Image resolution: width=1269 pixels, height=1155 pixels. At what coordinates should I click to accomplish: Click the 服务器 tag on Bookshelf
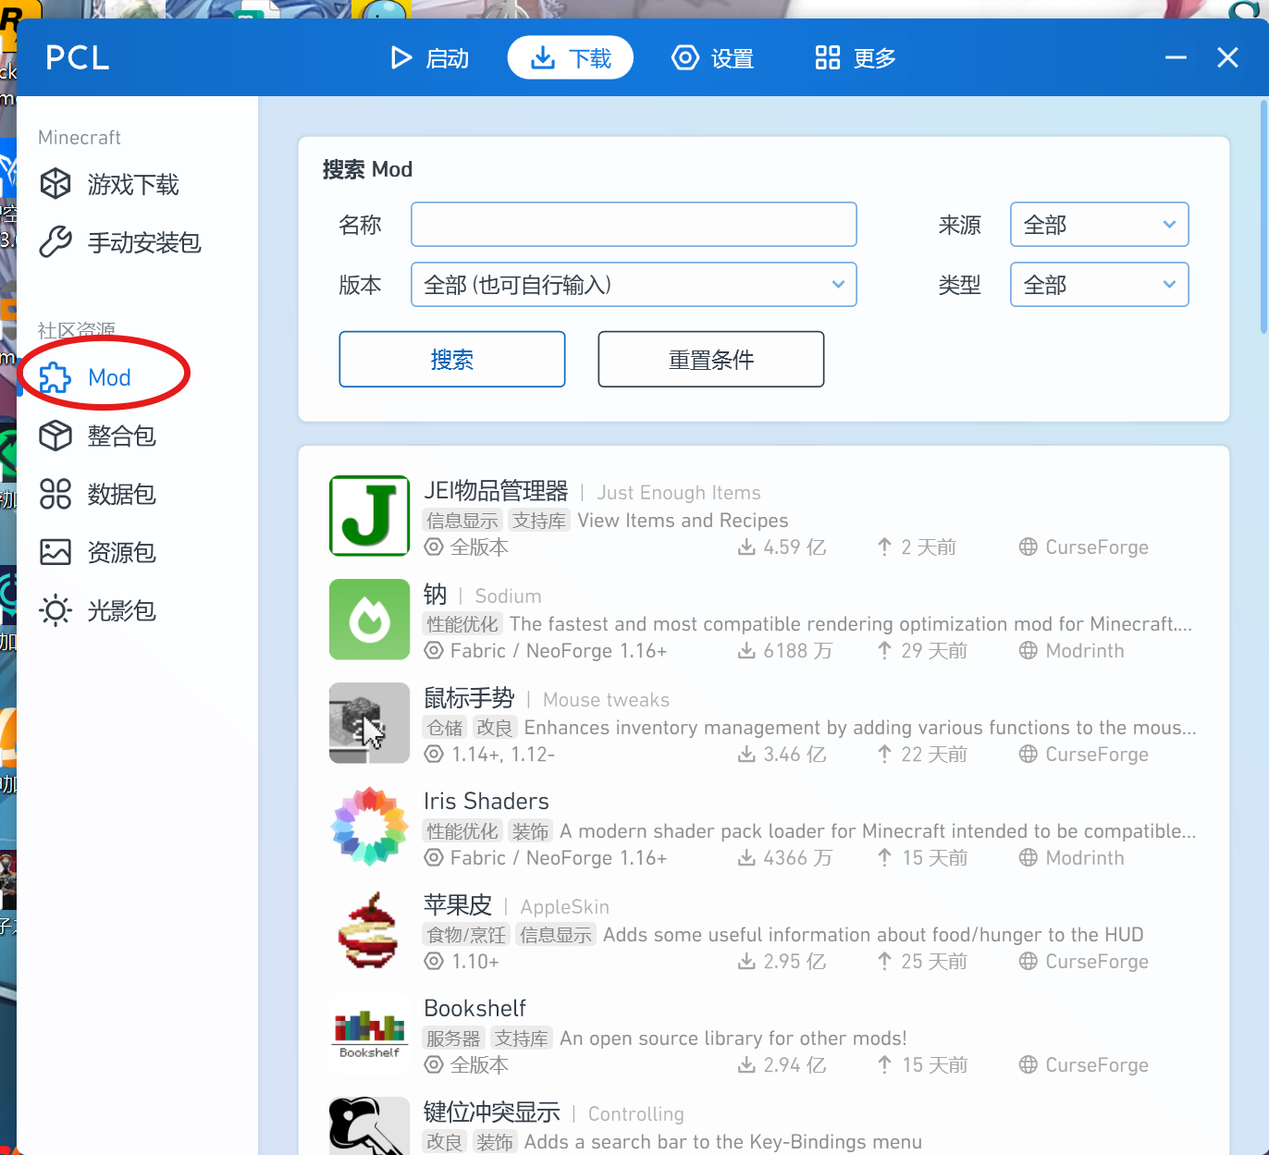[453, 1038]
